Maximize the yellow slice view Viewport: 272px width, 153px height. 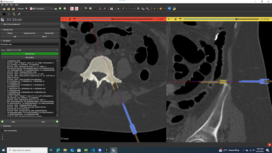tap(180, 19)
